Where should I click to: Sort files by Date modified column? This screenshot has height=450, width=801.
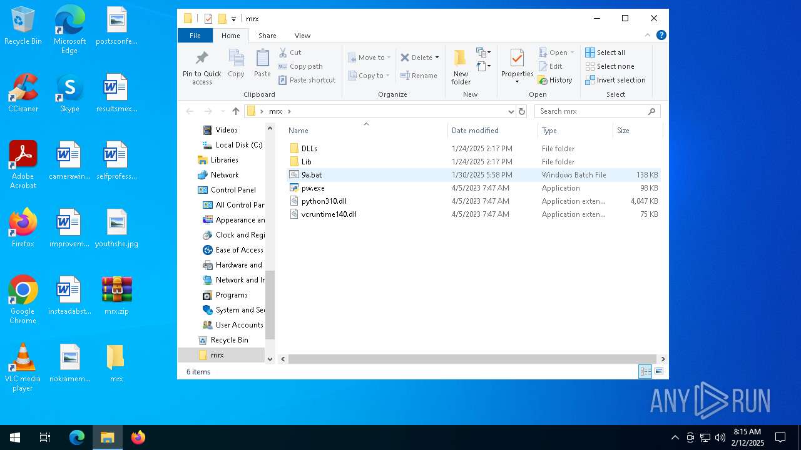(x=492, y=131)
